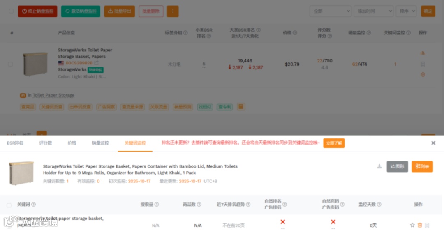Show help tooltip for 自然排名 广告排名 column
Viewport: 444px width, 230px height.
(284, 204)
